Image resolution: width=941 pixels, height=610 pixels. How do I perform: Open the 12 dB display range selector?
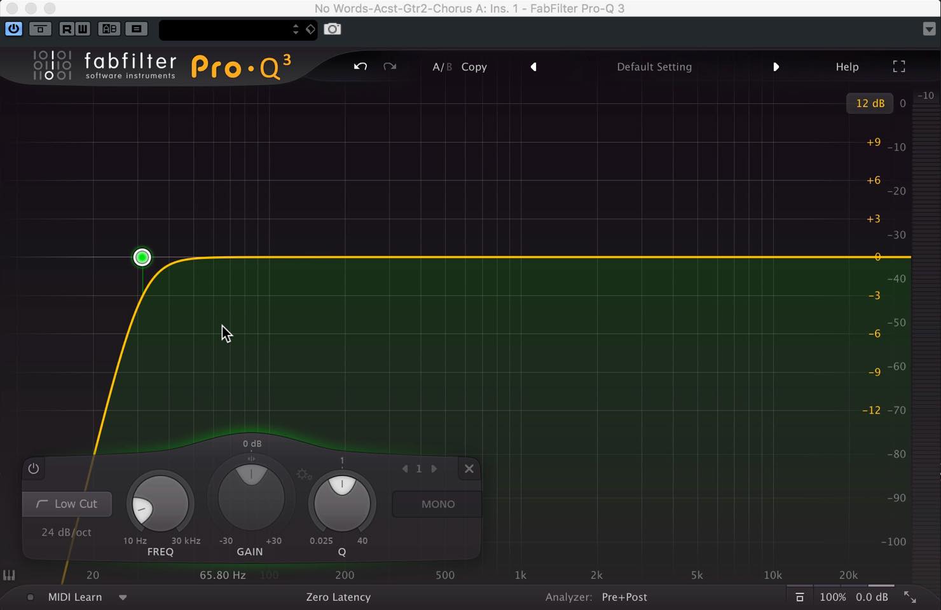pos(870,104)
